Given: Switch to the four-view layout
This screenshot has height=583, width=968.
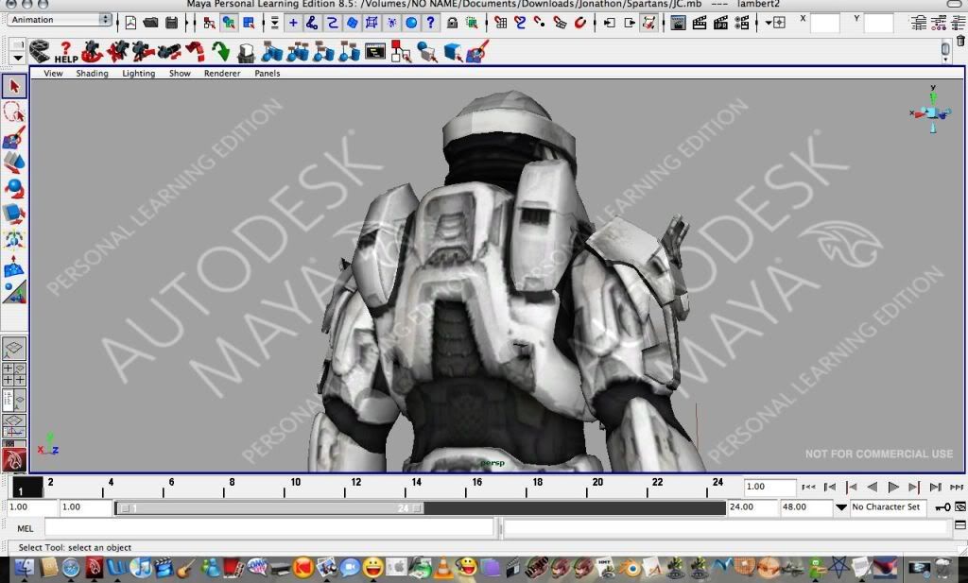Looking at the screenshot, I should (14, 374).
